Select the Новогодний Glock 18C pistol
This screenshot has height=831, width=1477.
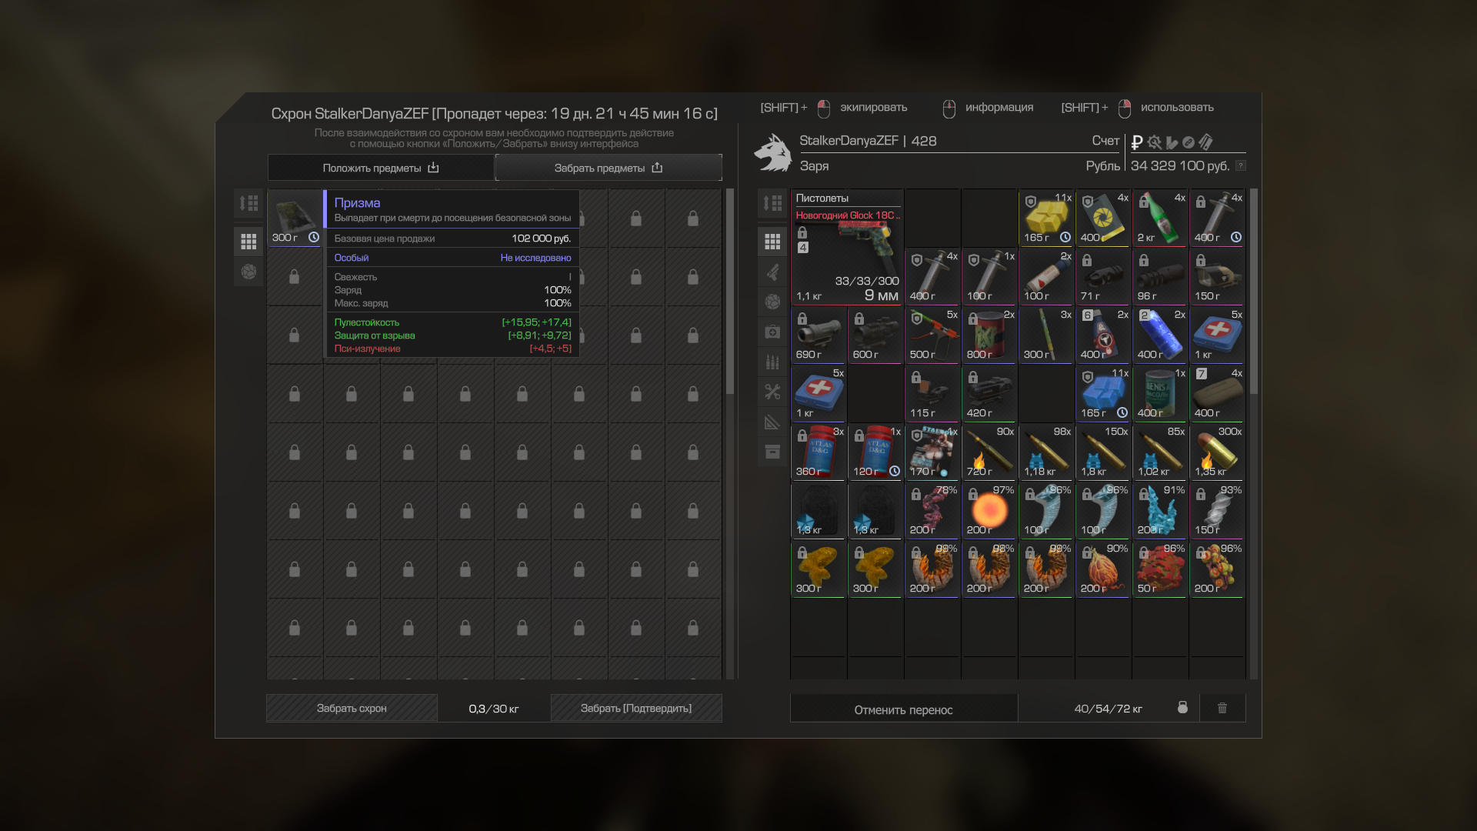[847, 247]
